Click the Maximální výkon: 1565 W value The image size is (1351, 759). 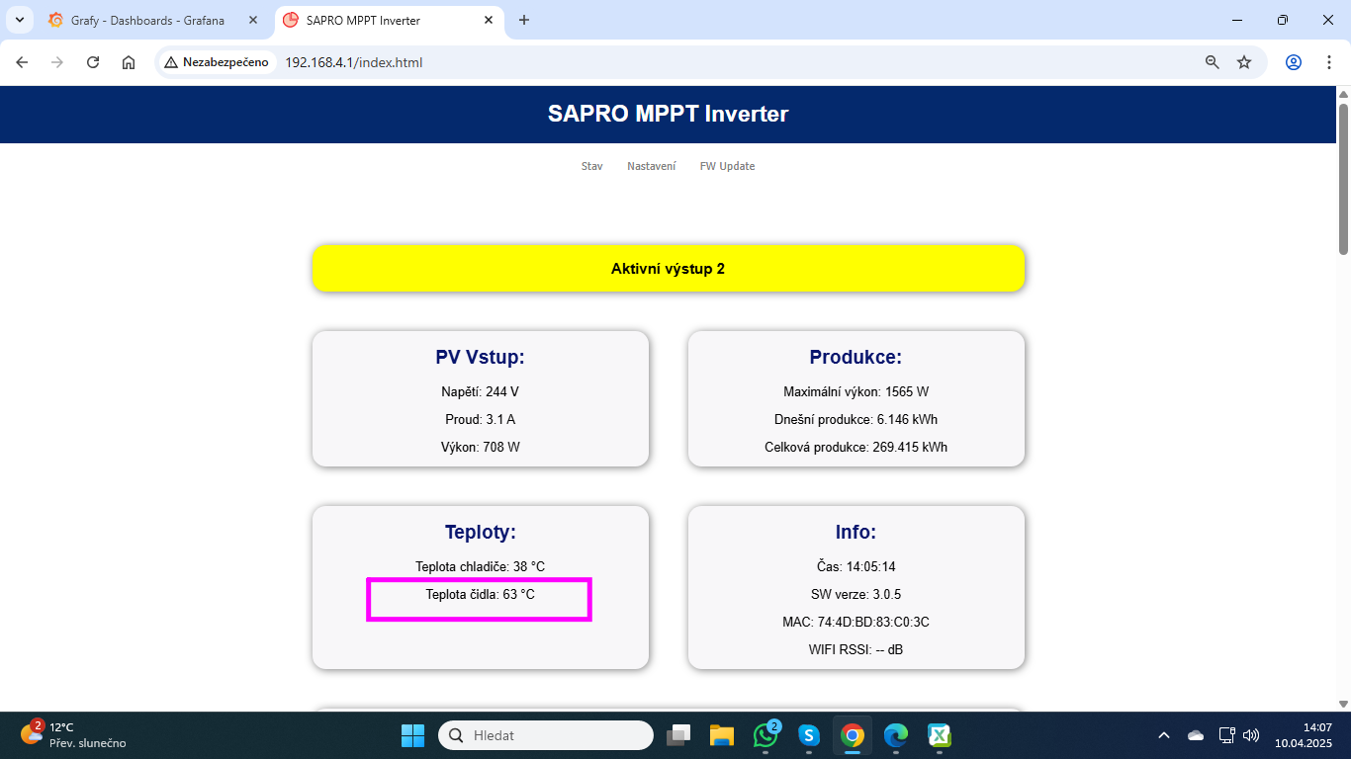coord(856,391)
